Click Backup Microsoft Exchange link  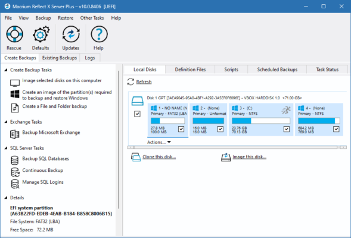(x=51, y=132)
